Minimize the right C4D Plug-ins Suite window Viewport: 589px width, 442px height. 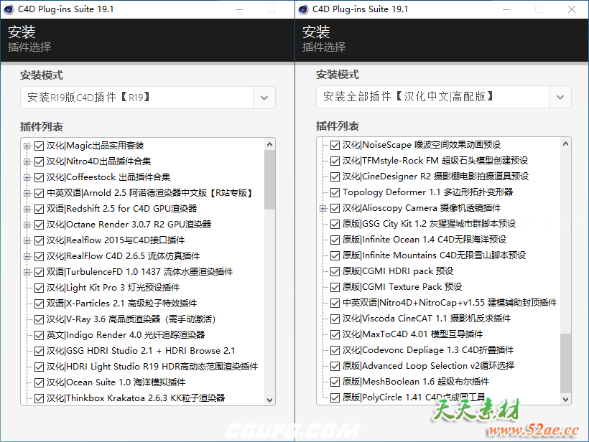click(506, 9)
